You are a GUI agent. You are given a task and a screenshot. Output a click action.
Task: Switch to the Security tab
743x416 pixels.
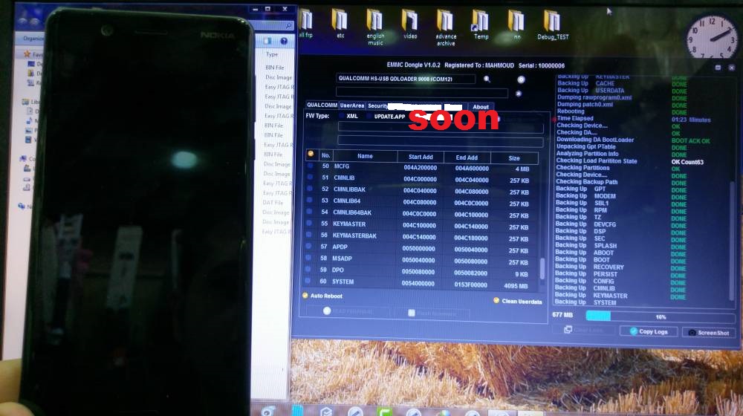(377, 106)
